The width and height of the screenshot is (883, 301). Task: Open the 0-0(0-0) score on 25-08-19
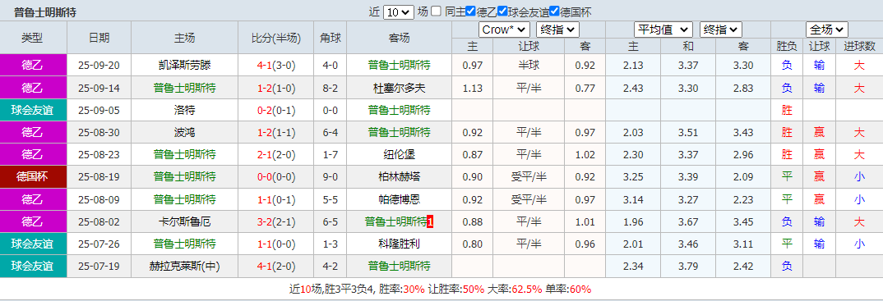(276, 177)
